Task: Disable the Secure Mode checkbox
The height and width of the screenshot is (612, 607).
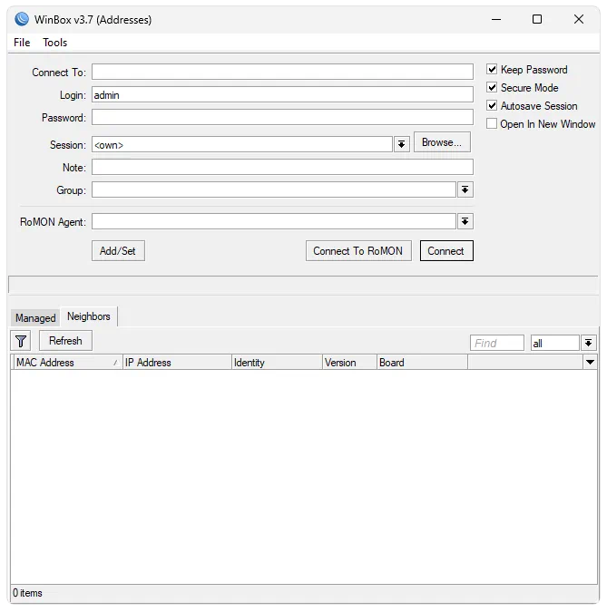Action: pos(492,87)
